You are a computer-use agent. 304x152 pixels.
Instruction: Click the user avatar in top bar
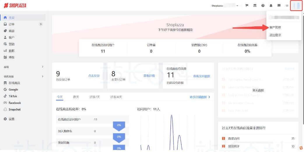pos(296,6)
